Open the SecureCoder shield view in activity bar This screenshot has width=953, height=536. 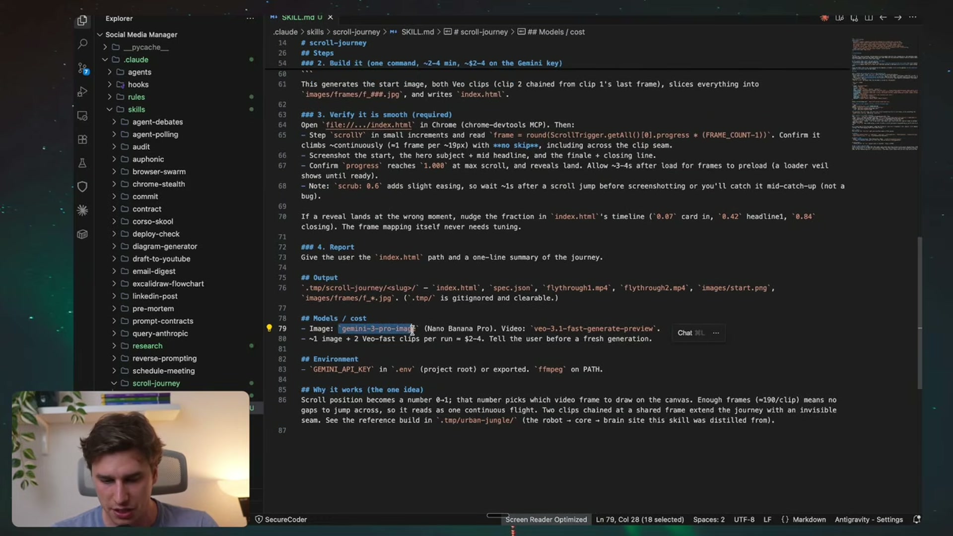[82, 187]
